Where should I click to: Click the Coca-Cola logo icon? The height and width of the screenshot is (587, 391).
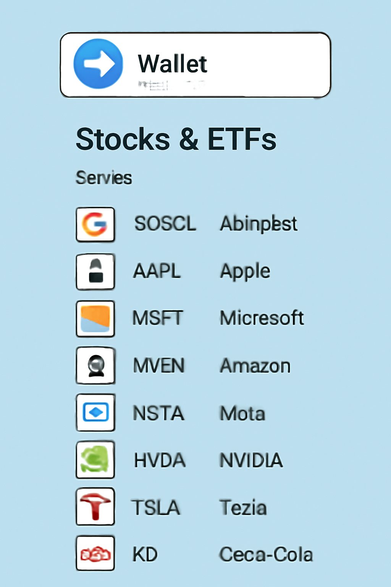(95, 554)
